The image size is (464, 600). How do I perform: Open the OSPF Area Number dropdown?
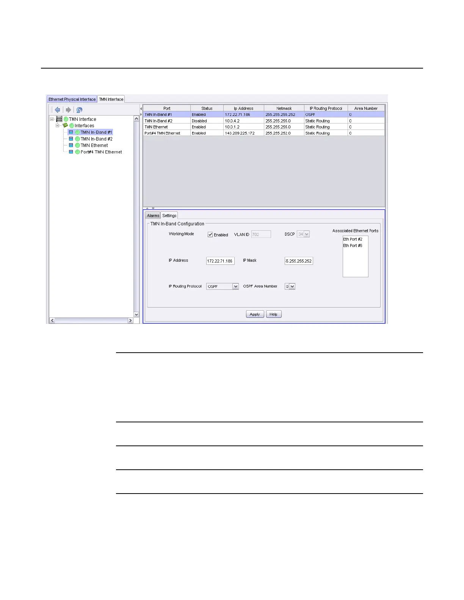[x=292, y=287]
